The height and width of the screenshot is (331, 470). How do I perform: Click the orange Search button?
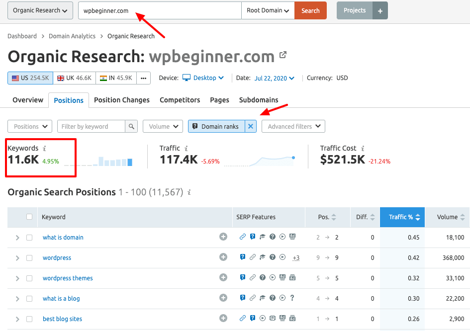pos(310,10)
